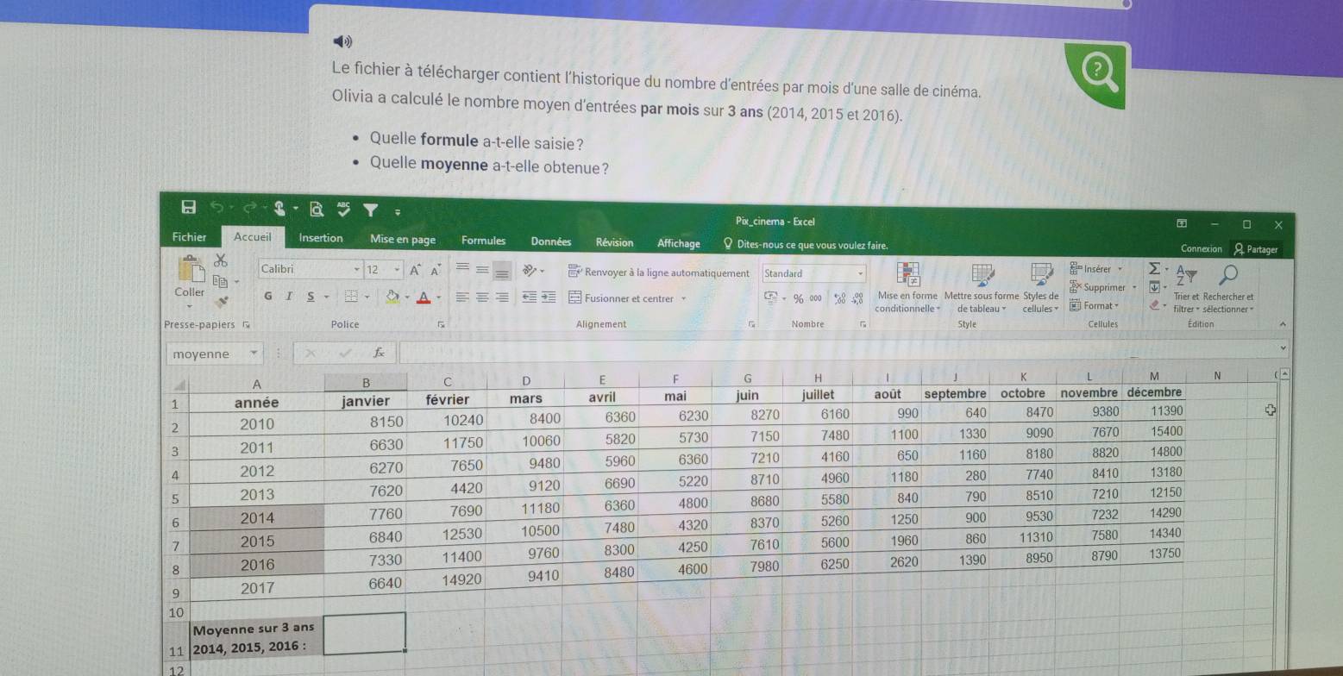Apply the percentage number format
Viewport: 1343px width, 676px height.
[x=797, y=297]
